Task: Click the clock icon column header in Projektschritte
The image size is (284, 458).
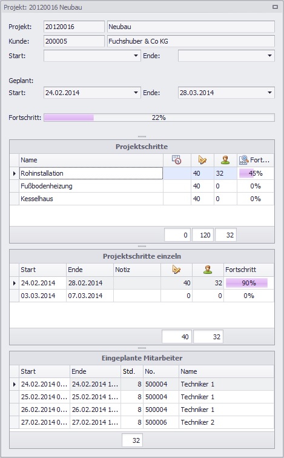Action: (x=177, y=160)
